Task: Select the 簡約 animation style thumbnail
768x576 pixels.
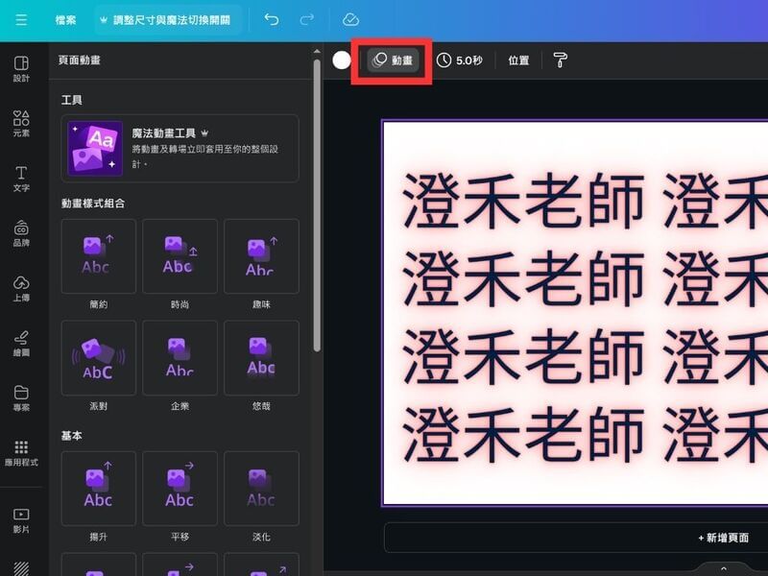Action: click(98, 256)
